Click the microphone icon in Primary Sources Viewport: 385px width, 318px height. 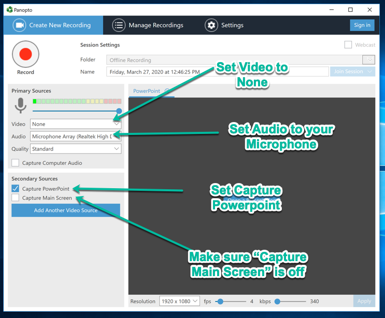(21, 105)
